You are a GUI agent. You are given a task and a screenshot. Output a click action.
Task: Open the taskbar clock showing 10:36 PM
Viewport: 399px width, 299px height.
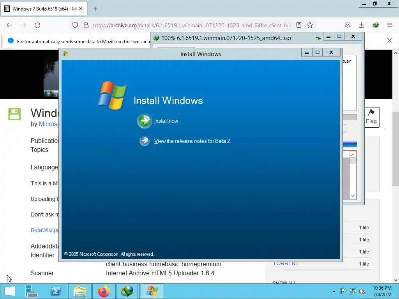382,291
